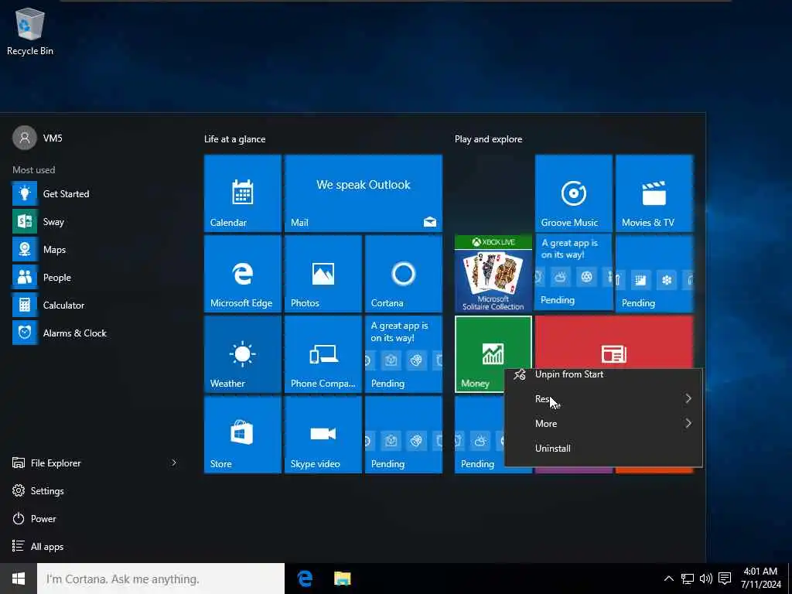Click Pending tile below Money
Viewport: 792px width, 594px height.
point(479,435)
